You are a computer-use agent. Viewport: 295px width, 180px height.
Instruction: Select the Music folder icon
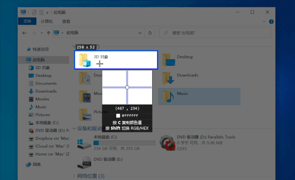(x=168, y=96)
